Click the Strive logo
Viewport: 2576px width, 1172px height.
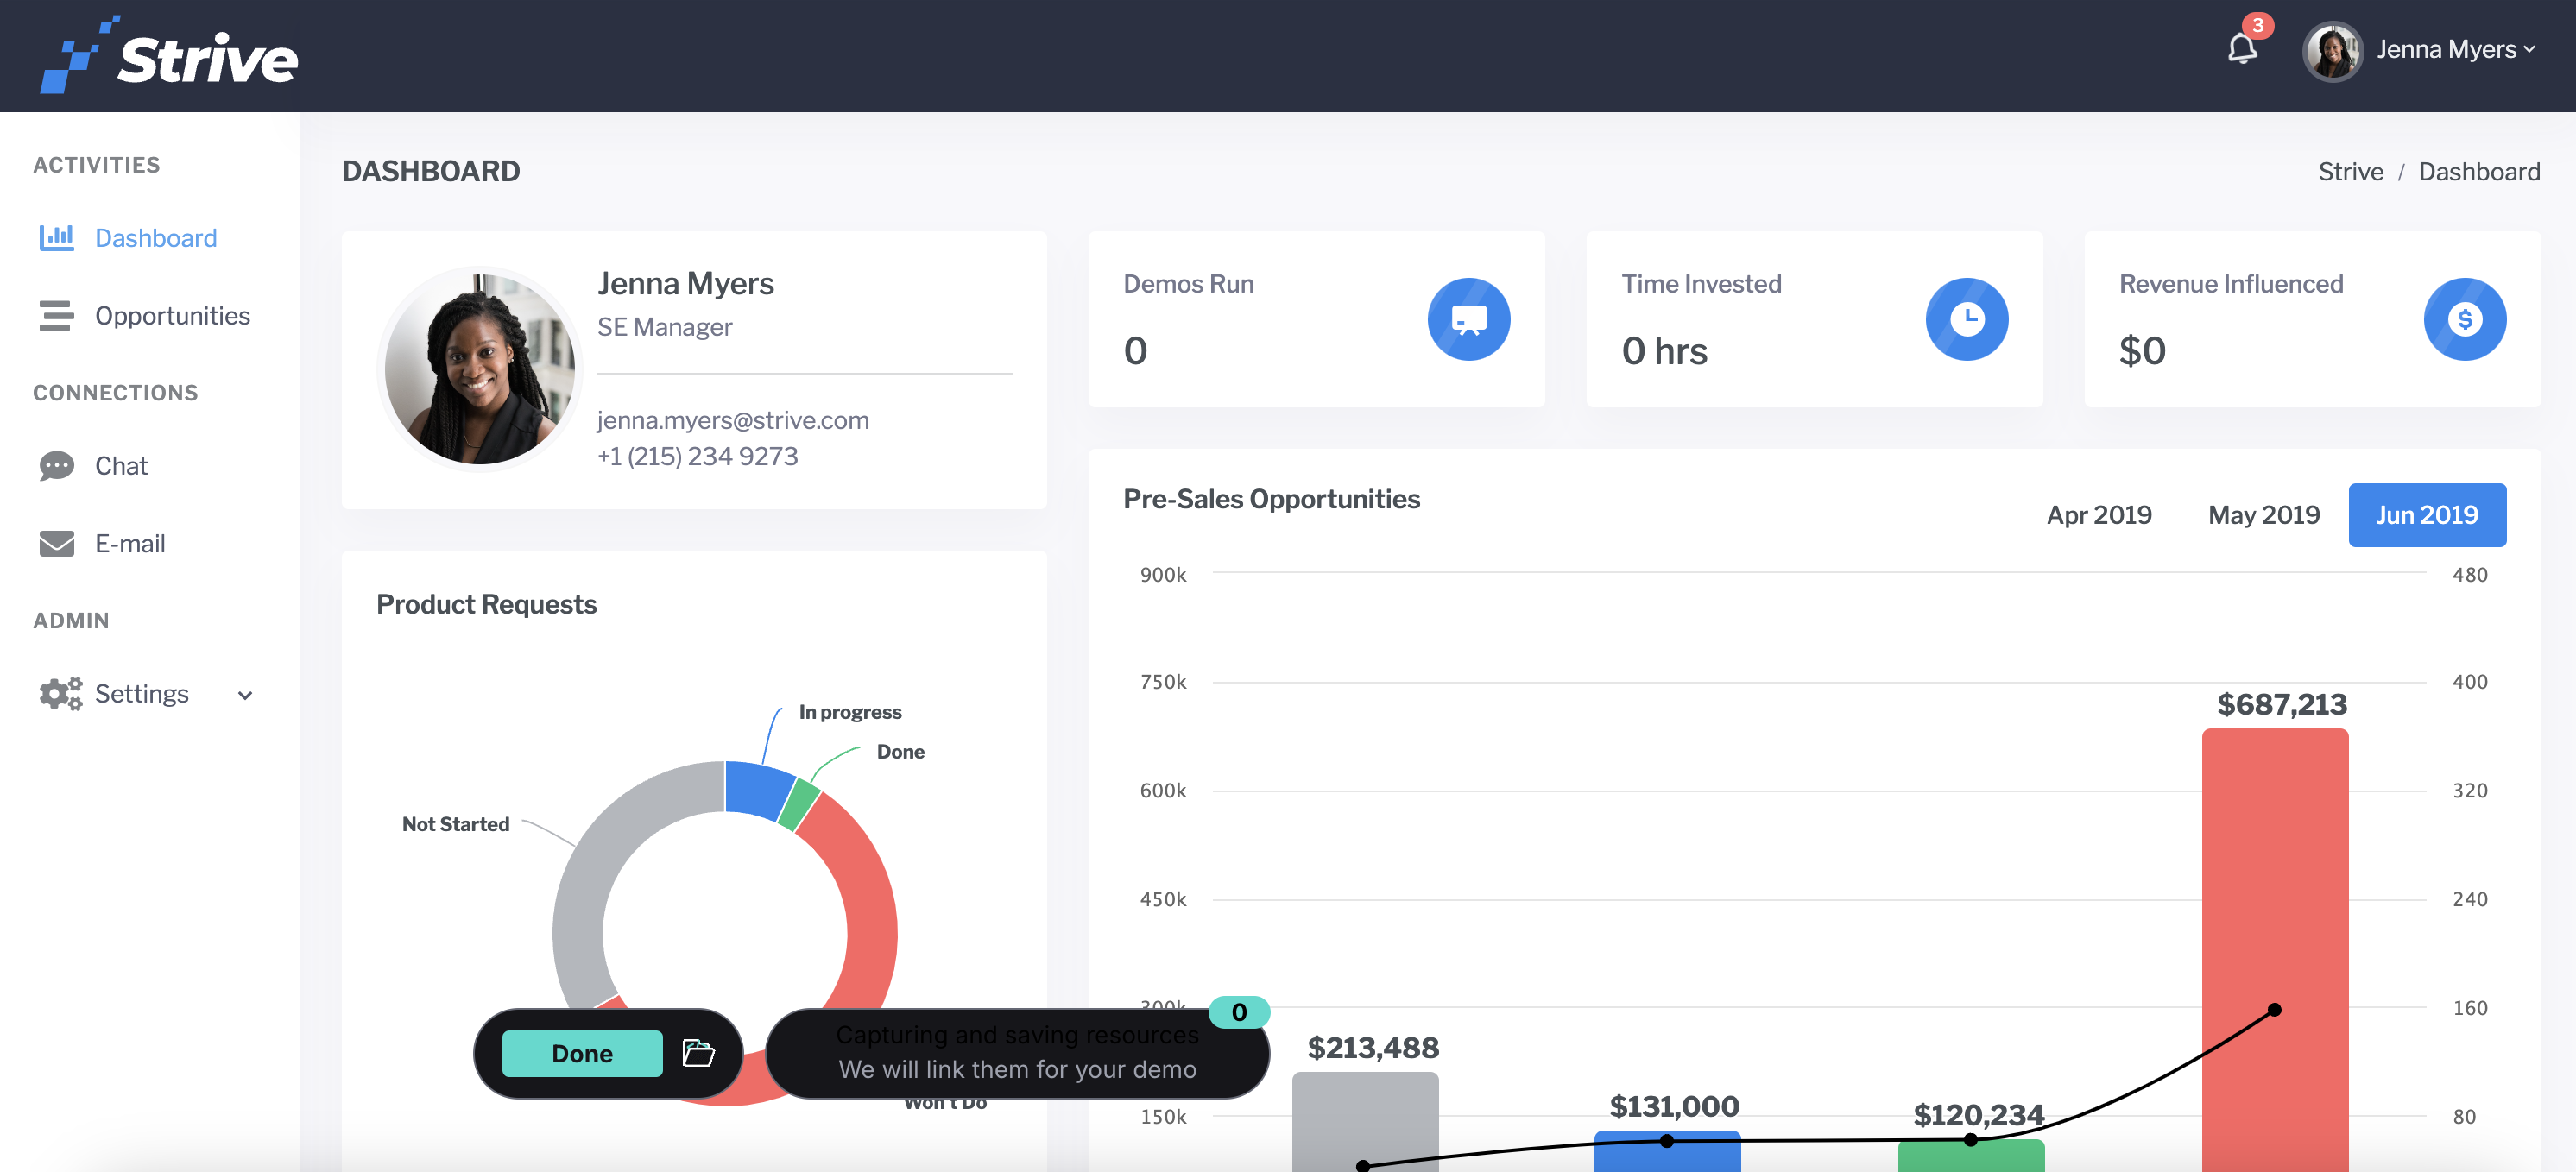(169, 56)
